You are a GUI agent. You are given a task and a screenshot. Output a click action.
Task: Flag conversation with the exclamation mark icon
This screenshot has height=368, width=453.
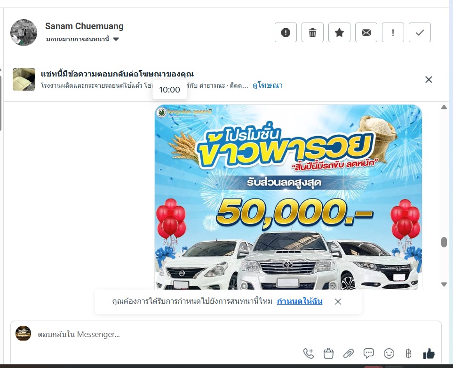tap(393, 32)
